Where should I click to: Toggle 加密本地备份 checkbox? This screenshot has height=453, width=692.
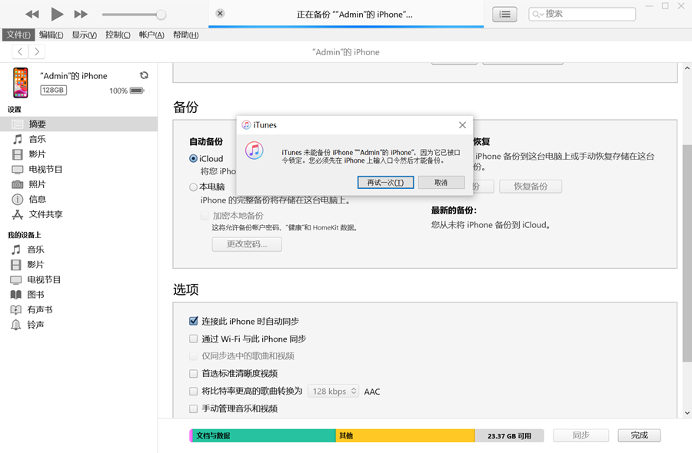205,216
